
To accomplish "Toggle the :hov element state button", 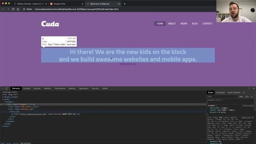I will (x=241, y=97).
